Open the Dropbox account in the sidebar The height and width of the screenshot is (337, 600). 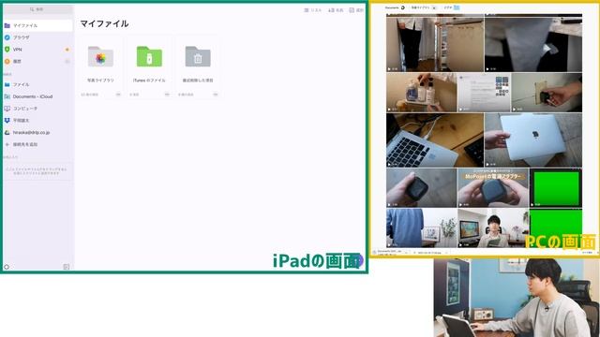point(37,121)
